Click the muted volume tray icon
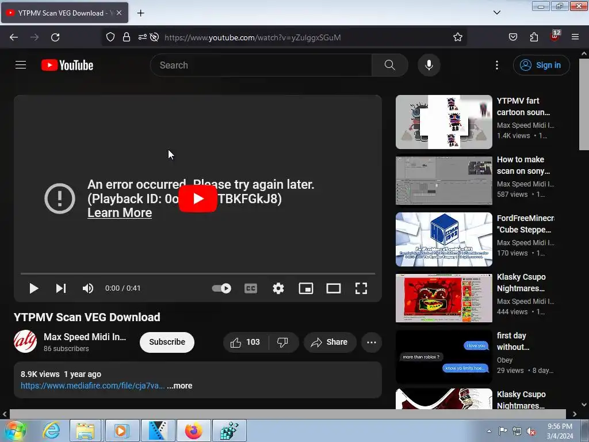 531,431
